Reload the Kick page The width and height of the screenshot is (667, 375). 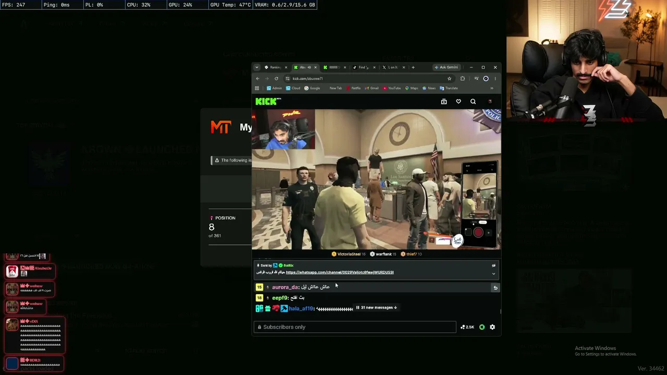pyautogui.click(x=276, y=79)
